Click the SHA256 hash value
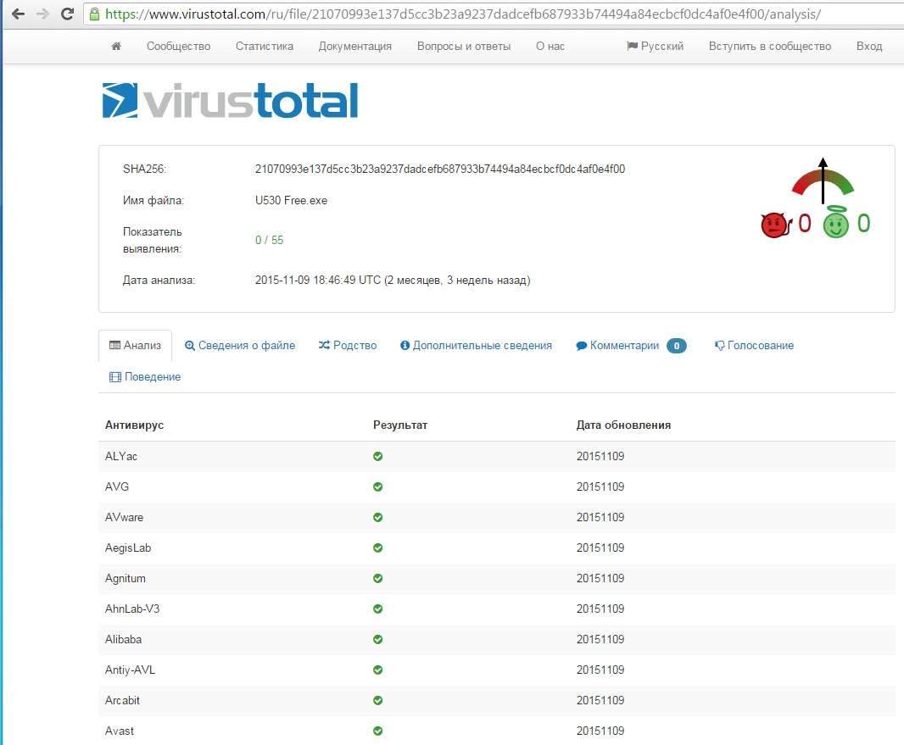 (440, 169)
